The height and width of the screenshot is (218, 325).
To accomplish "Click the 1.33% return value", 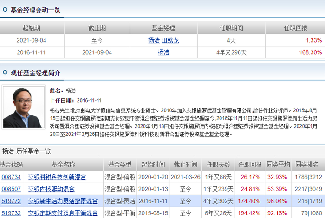I will [313, 40].
